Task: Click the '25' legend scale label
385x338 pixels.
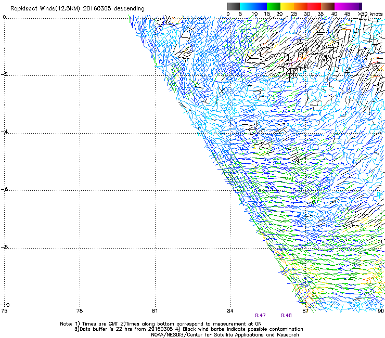Action: [x=294, y=14]
